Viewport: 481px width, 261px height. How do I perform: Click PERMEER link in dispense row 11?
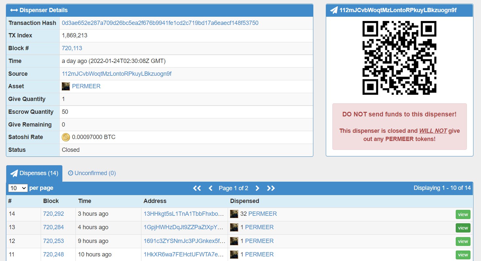point(259,254)
